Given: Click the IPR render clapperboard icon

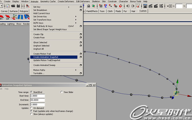Looking at the screenshot, I should tap(156, 6).
